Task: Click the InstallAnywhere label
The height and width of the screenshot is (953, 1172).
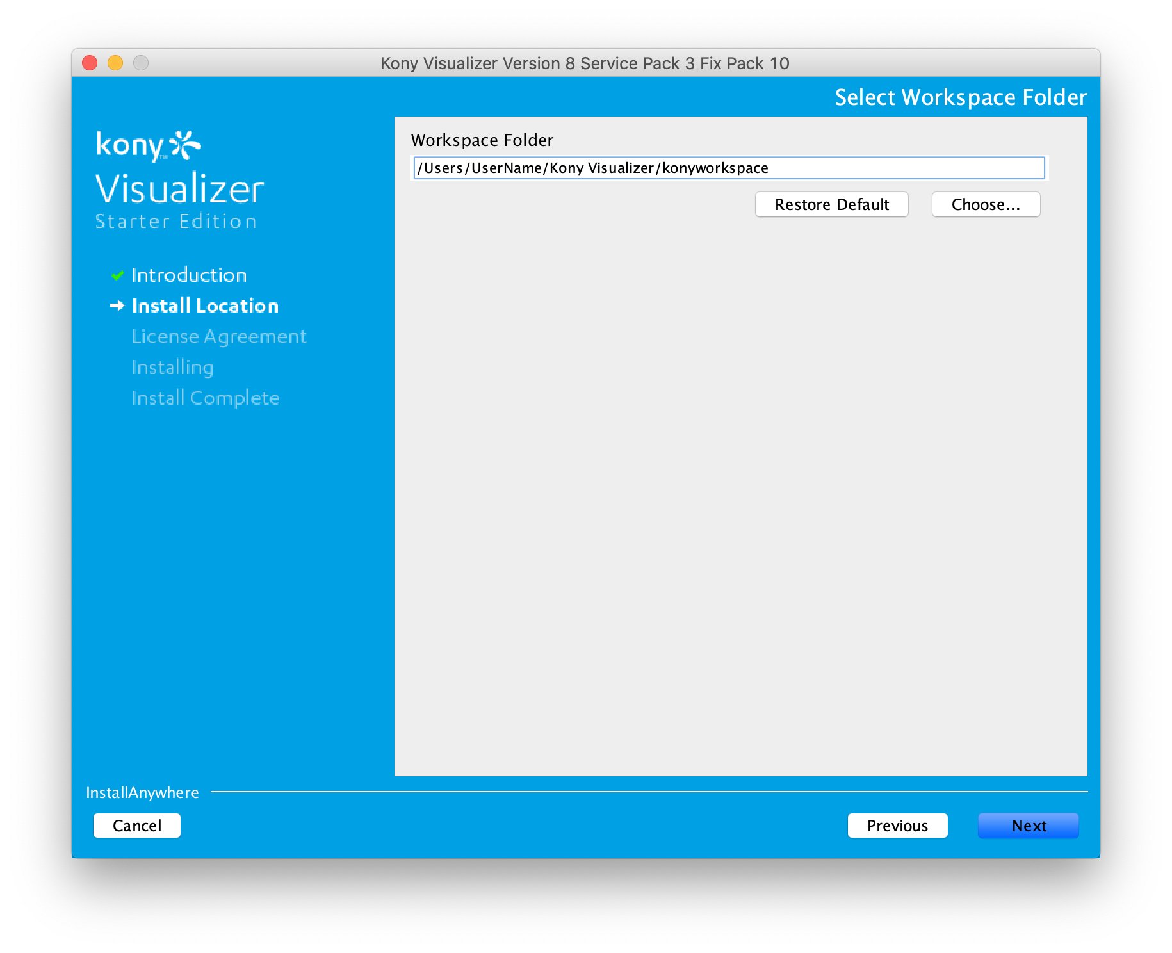Action: 142,793
